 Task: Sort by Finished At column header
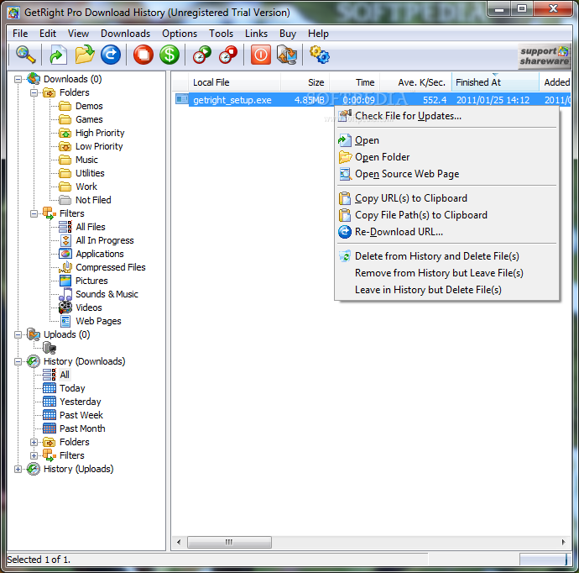click(495, 82)
